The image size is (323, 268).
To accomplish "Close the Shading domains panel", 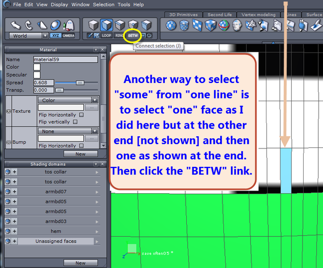I will tap(102, 164).
